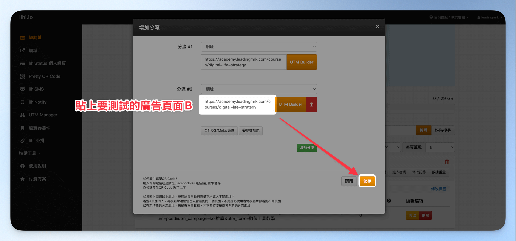This screenshot has height=241, width=516.
Task: Expand the 每頁筆數 dropdown
Action: tap(440, 147)
